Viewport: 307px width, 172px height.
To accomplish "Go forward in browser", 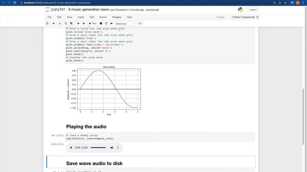I will [9, 3].
